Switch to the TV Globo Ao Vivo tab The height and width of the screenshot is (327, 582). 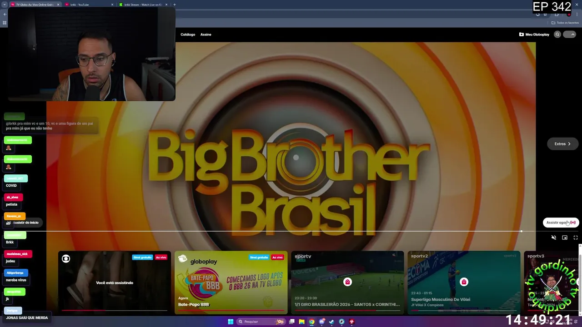pyautogui.click(x=35, y=5)
